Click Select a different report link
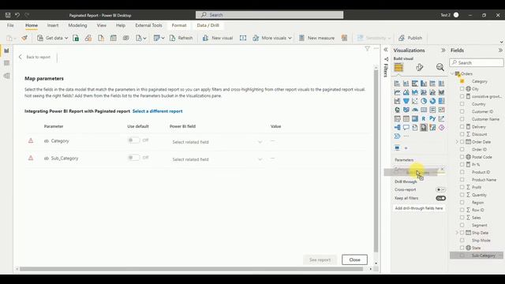This screenshot has height=284, width=505. pyautogui.click(x=158, y=111)
